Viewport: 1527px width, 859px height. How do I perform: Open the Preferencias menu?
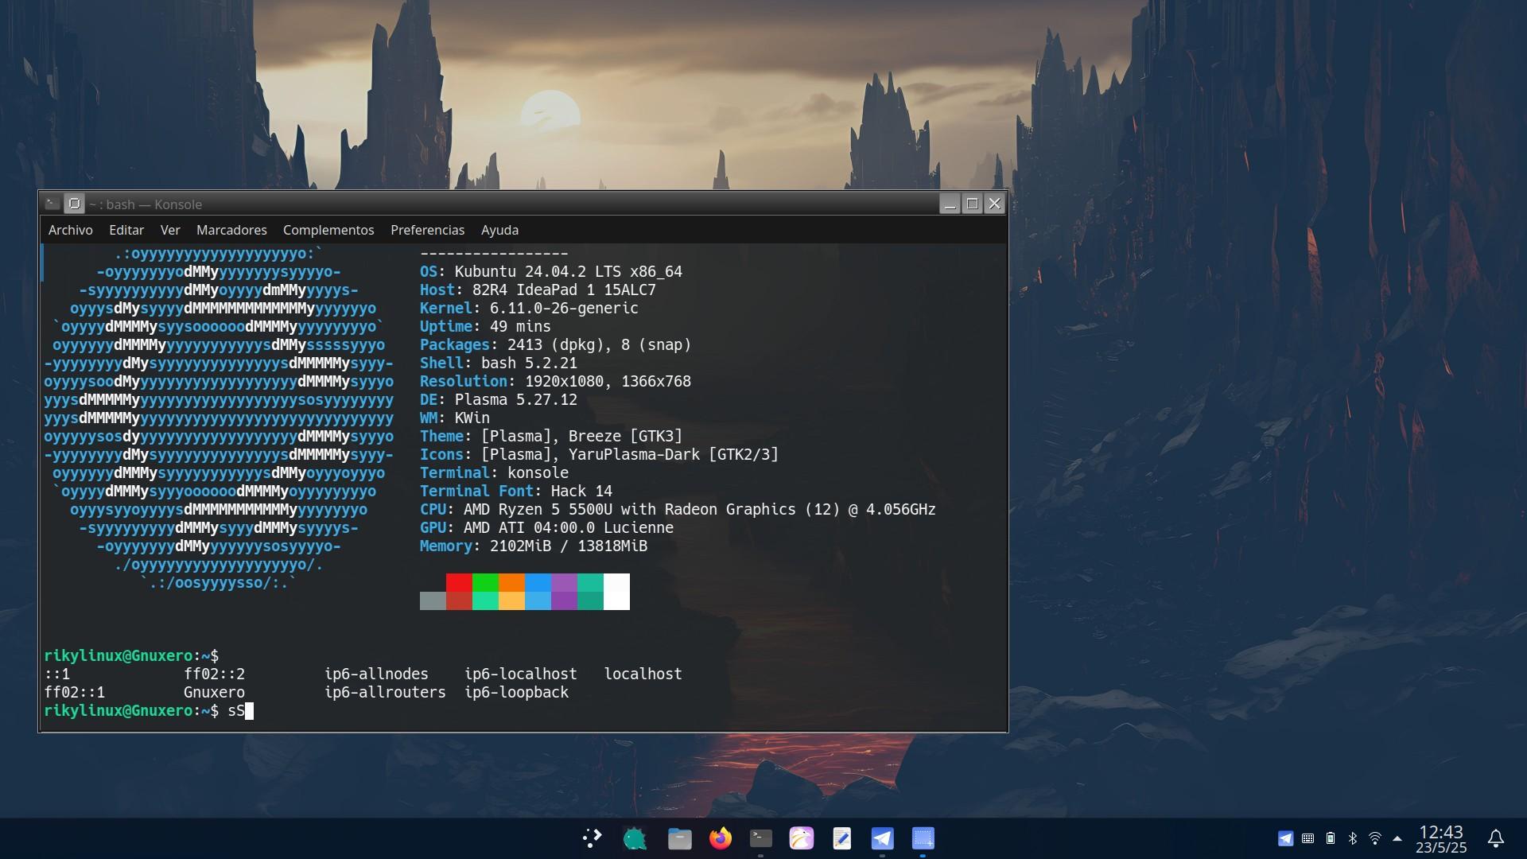click(x=427, y=230)
